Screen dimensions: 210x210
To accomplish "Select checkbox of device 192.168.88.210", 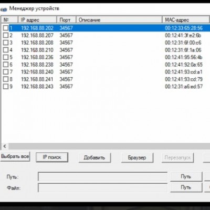I will 6,50.
